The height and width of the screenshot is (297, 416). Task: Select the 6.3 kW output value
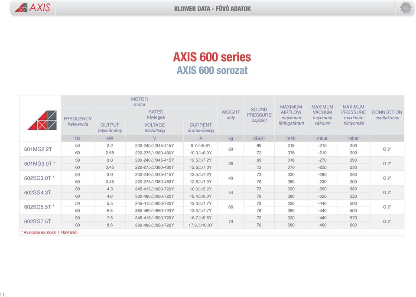(x=110, y=211)
